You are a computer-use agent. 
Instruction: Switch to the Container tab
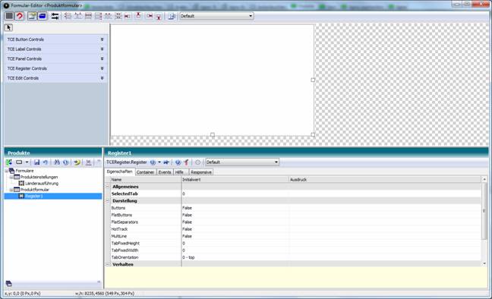click(x=145, y=172)
